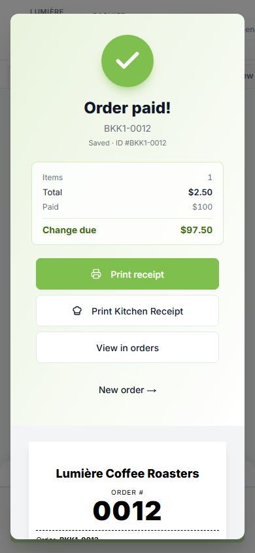This screenshot has width=255, height=553.
Task: Open View in orders
Action: [127, 347]
